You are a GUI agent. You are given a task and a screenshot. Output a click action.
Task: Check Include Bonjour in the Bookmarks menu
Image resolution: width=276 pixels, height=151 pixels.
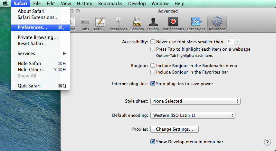(x=153, y=65)
